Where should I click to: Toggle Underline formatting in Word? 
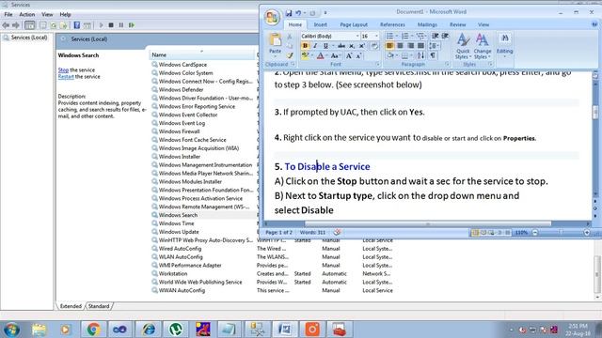[325, 46]
